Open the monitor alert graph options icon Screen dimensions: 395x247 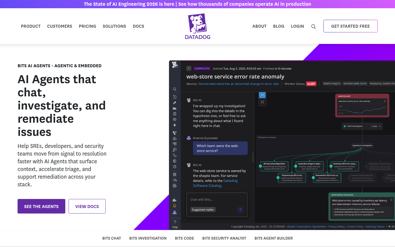(x=385, y=101)
